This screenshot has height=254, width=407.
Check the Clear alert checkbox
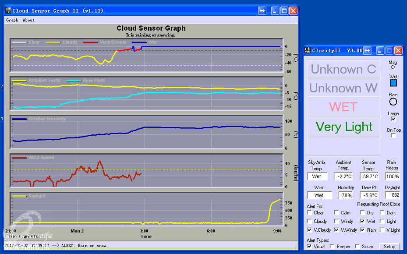pyautogui.click(x=310, y=213)
